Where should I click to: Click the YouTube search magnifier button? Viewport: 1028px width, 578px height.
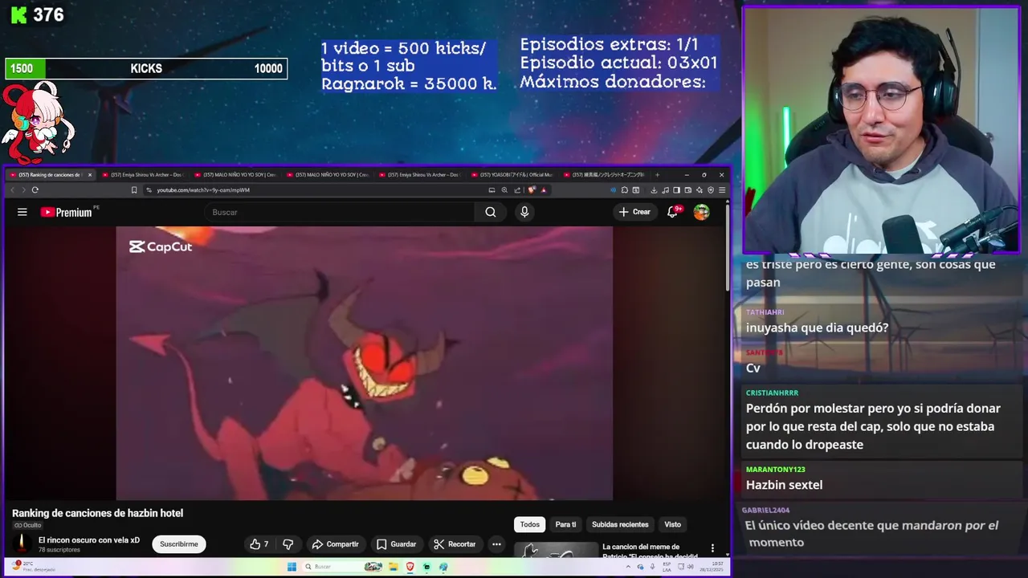click(x=491, y=212)
